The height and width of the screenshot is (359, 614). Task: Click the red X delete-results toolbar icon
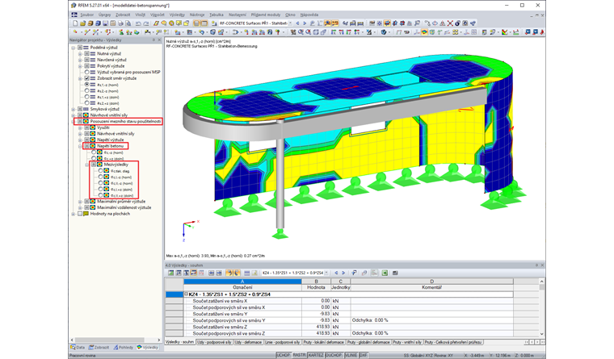pos(450,23)
